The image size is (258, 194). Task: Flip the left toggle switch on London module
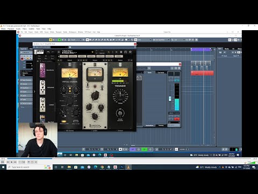click(88, 85)
